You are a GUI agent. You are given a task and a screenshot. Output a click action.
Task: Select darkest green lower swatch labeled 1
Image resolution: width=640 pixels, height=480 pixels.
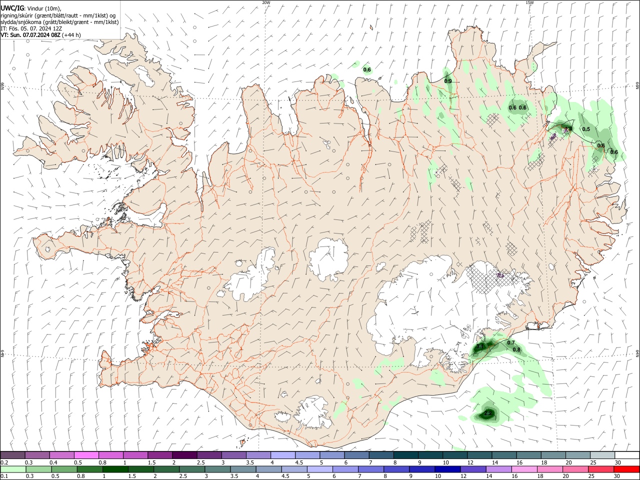point(115,469)
